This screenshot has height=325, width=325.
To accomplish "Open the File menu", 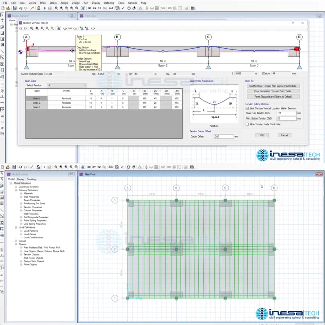I will pos(5,3).
